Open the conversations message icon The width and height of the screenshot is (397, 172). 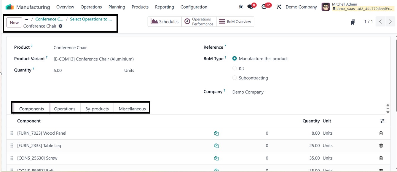coord(250,7)
